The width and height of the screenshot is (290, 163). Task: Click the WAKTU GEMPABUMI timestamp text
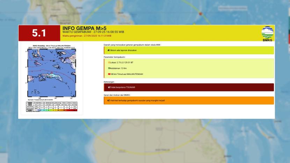click(93, 32)
